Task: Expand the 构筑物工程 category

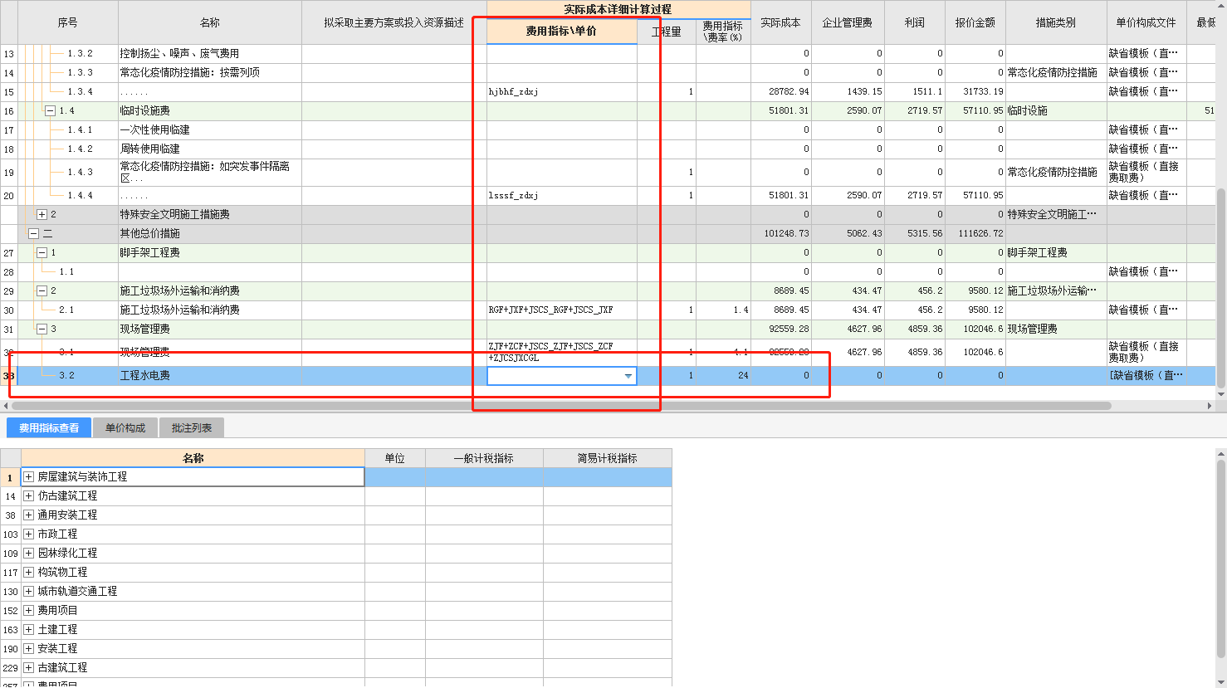Action: tap(28, 573)
